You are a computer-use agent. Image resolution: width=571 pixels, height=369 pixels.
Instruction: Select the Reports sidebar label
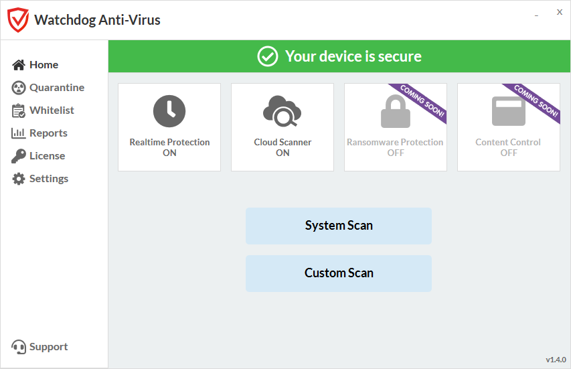coord(48,133)
